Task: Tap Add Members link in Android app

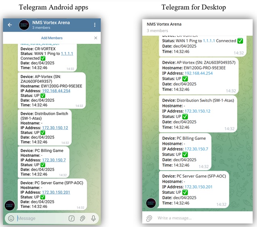Action: [x=52, y=38]
